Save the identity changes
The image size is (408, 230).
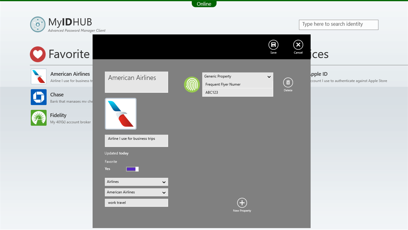(x=273, y=45)
